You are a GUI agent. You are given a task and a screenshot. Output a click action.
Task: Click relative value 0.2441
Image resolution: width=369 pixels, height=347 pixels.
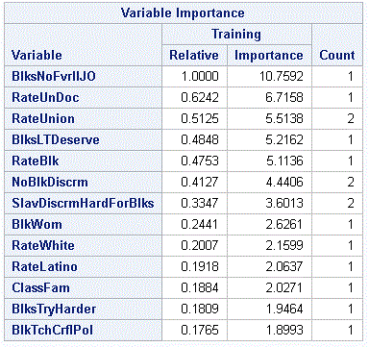(x=200, y=224)
